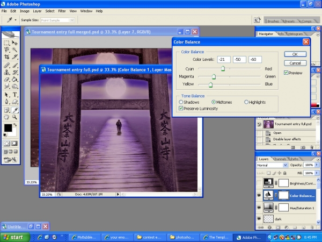322x242 pixels.
Task: Click the Disable layer effects history state
Action: click(287, 139)
